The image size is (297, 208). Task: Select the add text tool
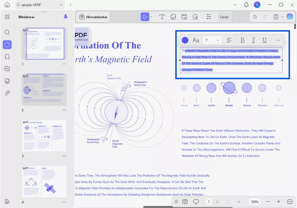pyautogui.click(x=162, y=17)
